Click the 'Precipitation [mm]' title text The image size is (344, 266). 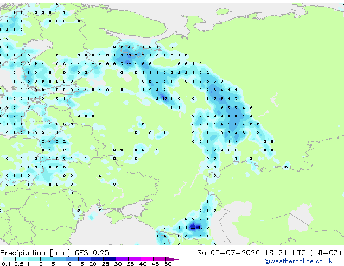point(35,253)
